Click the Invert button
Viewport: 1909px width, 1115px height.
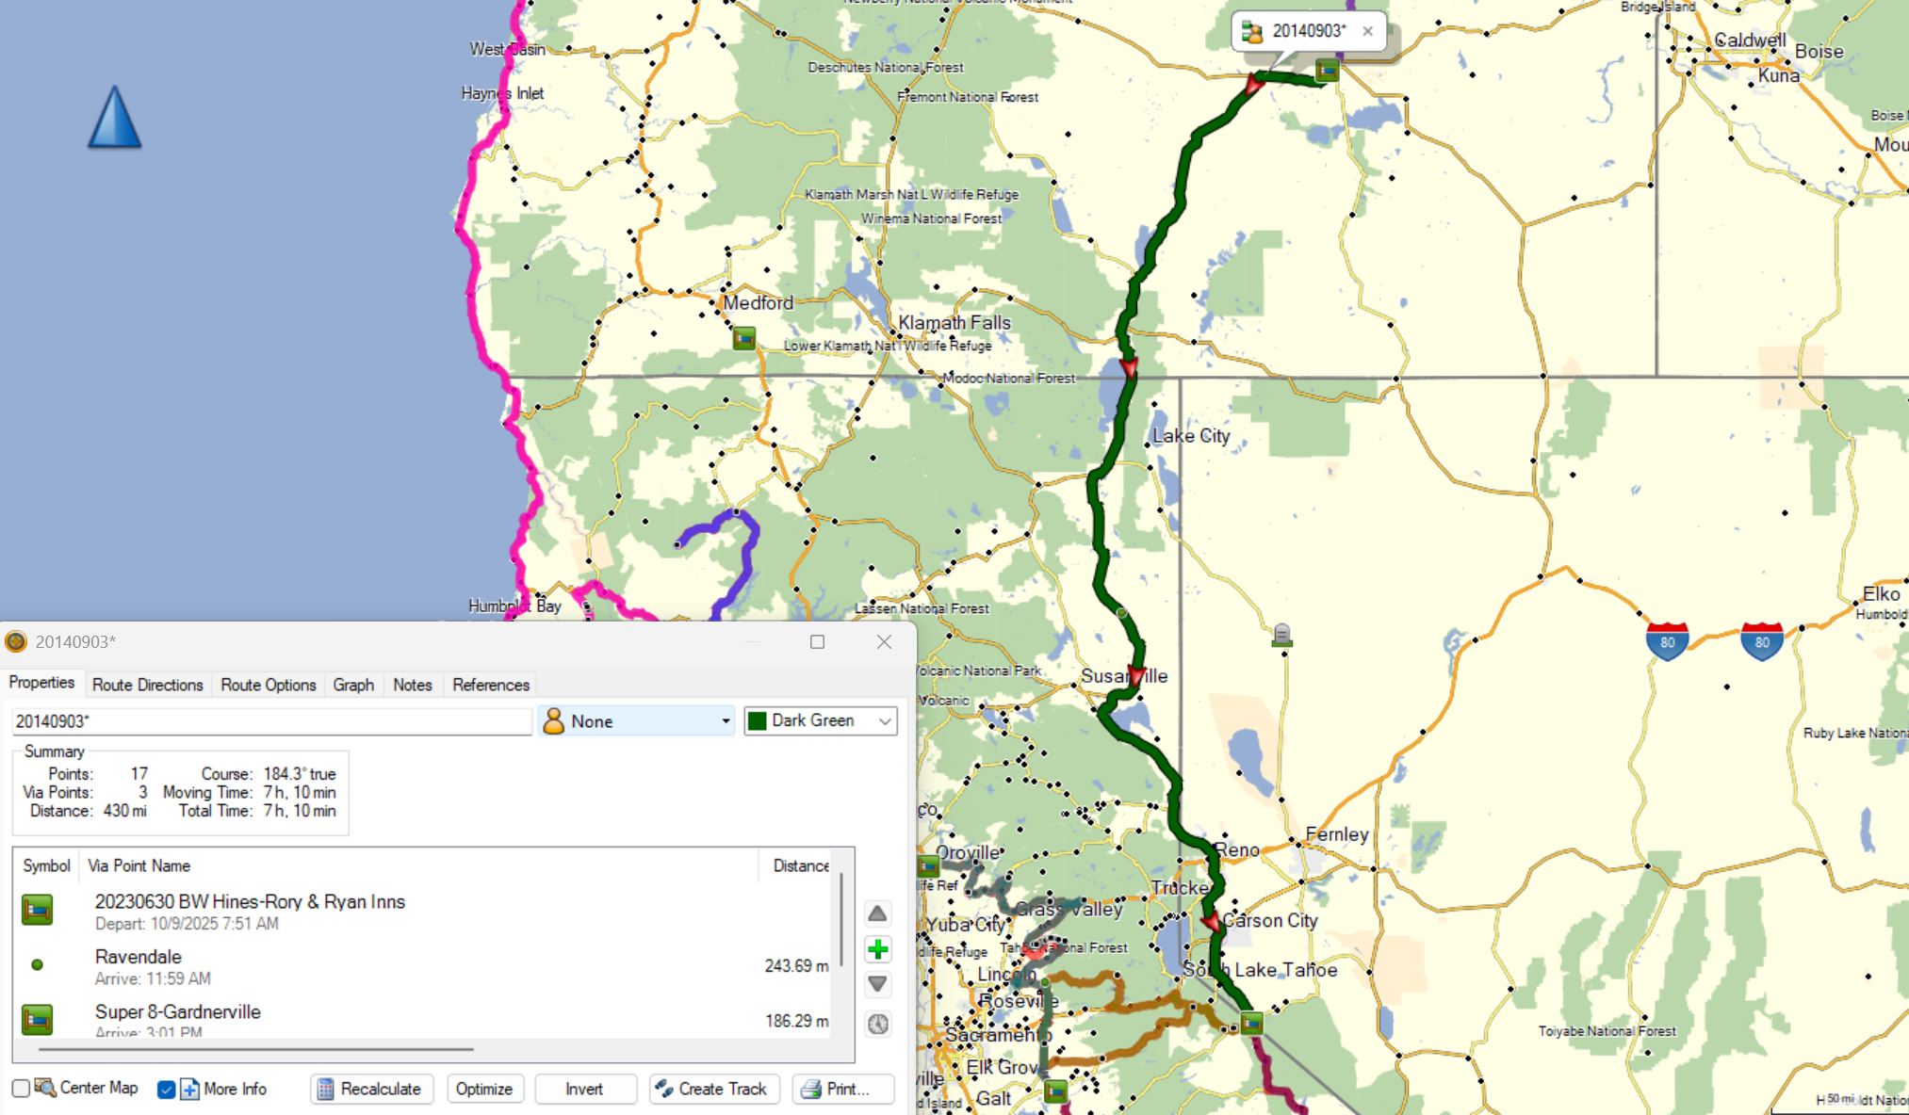click(584, 1089)
